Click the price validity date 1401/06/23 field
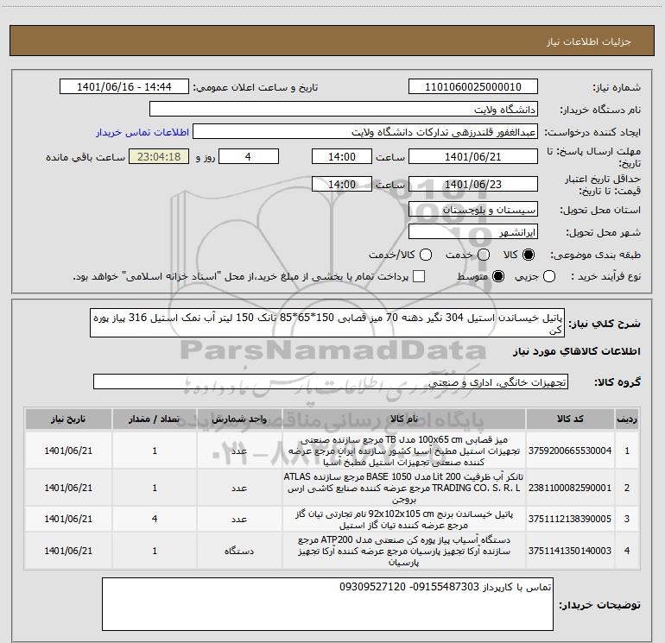 [x=473, y=184]
